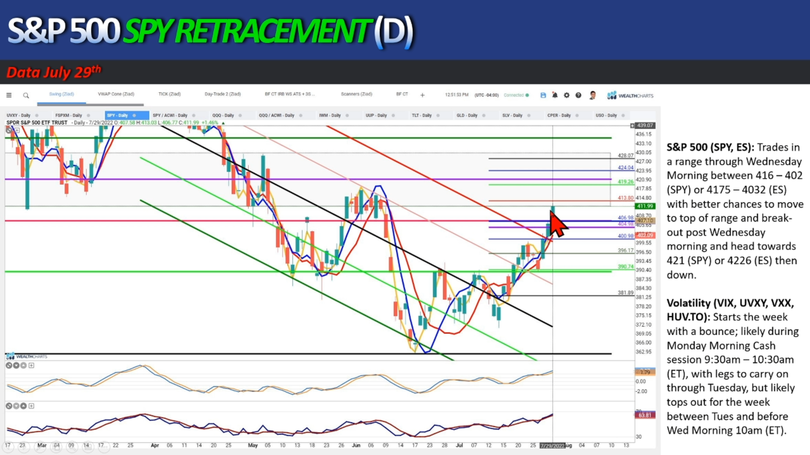
Task: Open settings gear in top toolbar
Action: 567,95
